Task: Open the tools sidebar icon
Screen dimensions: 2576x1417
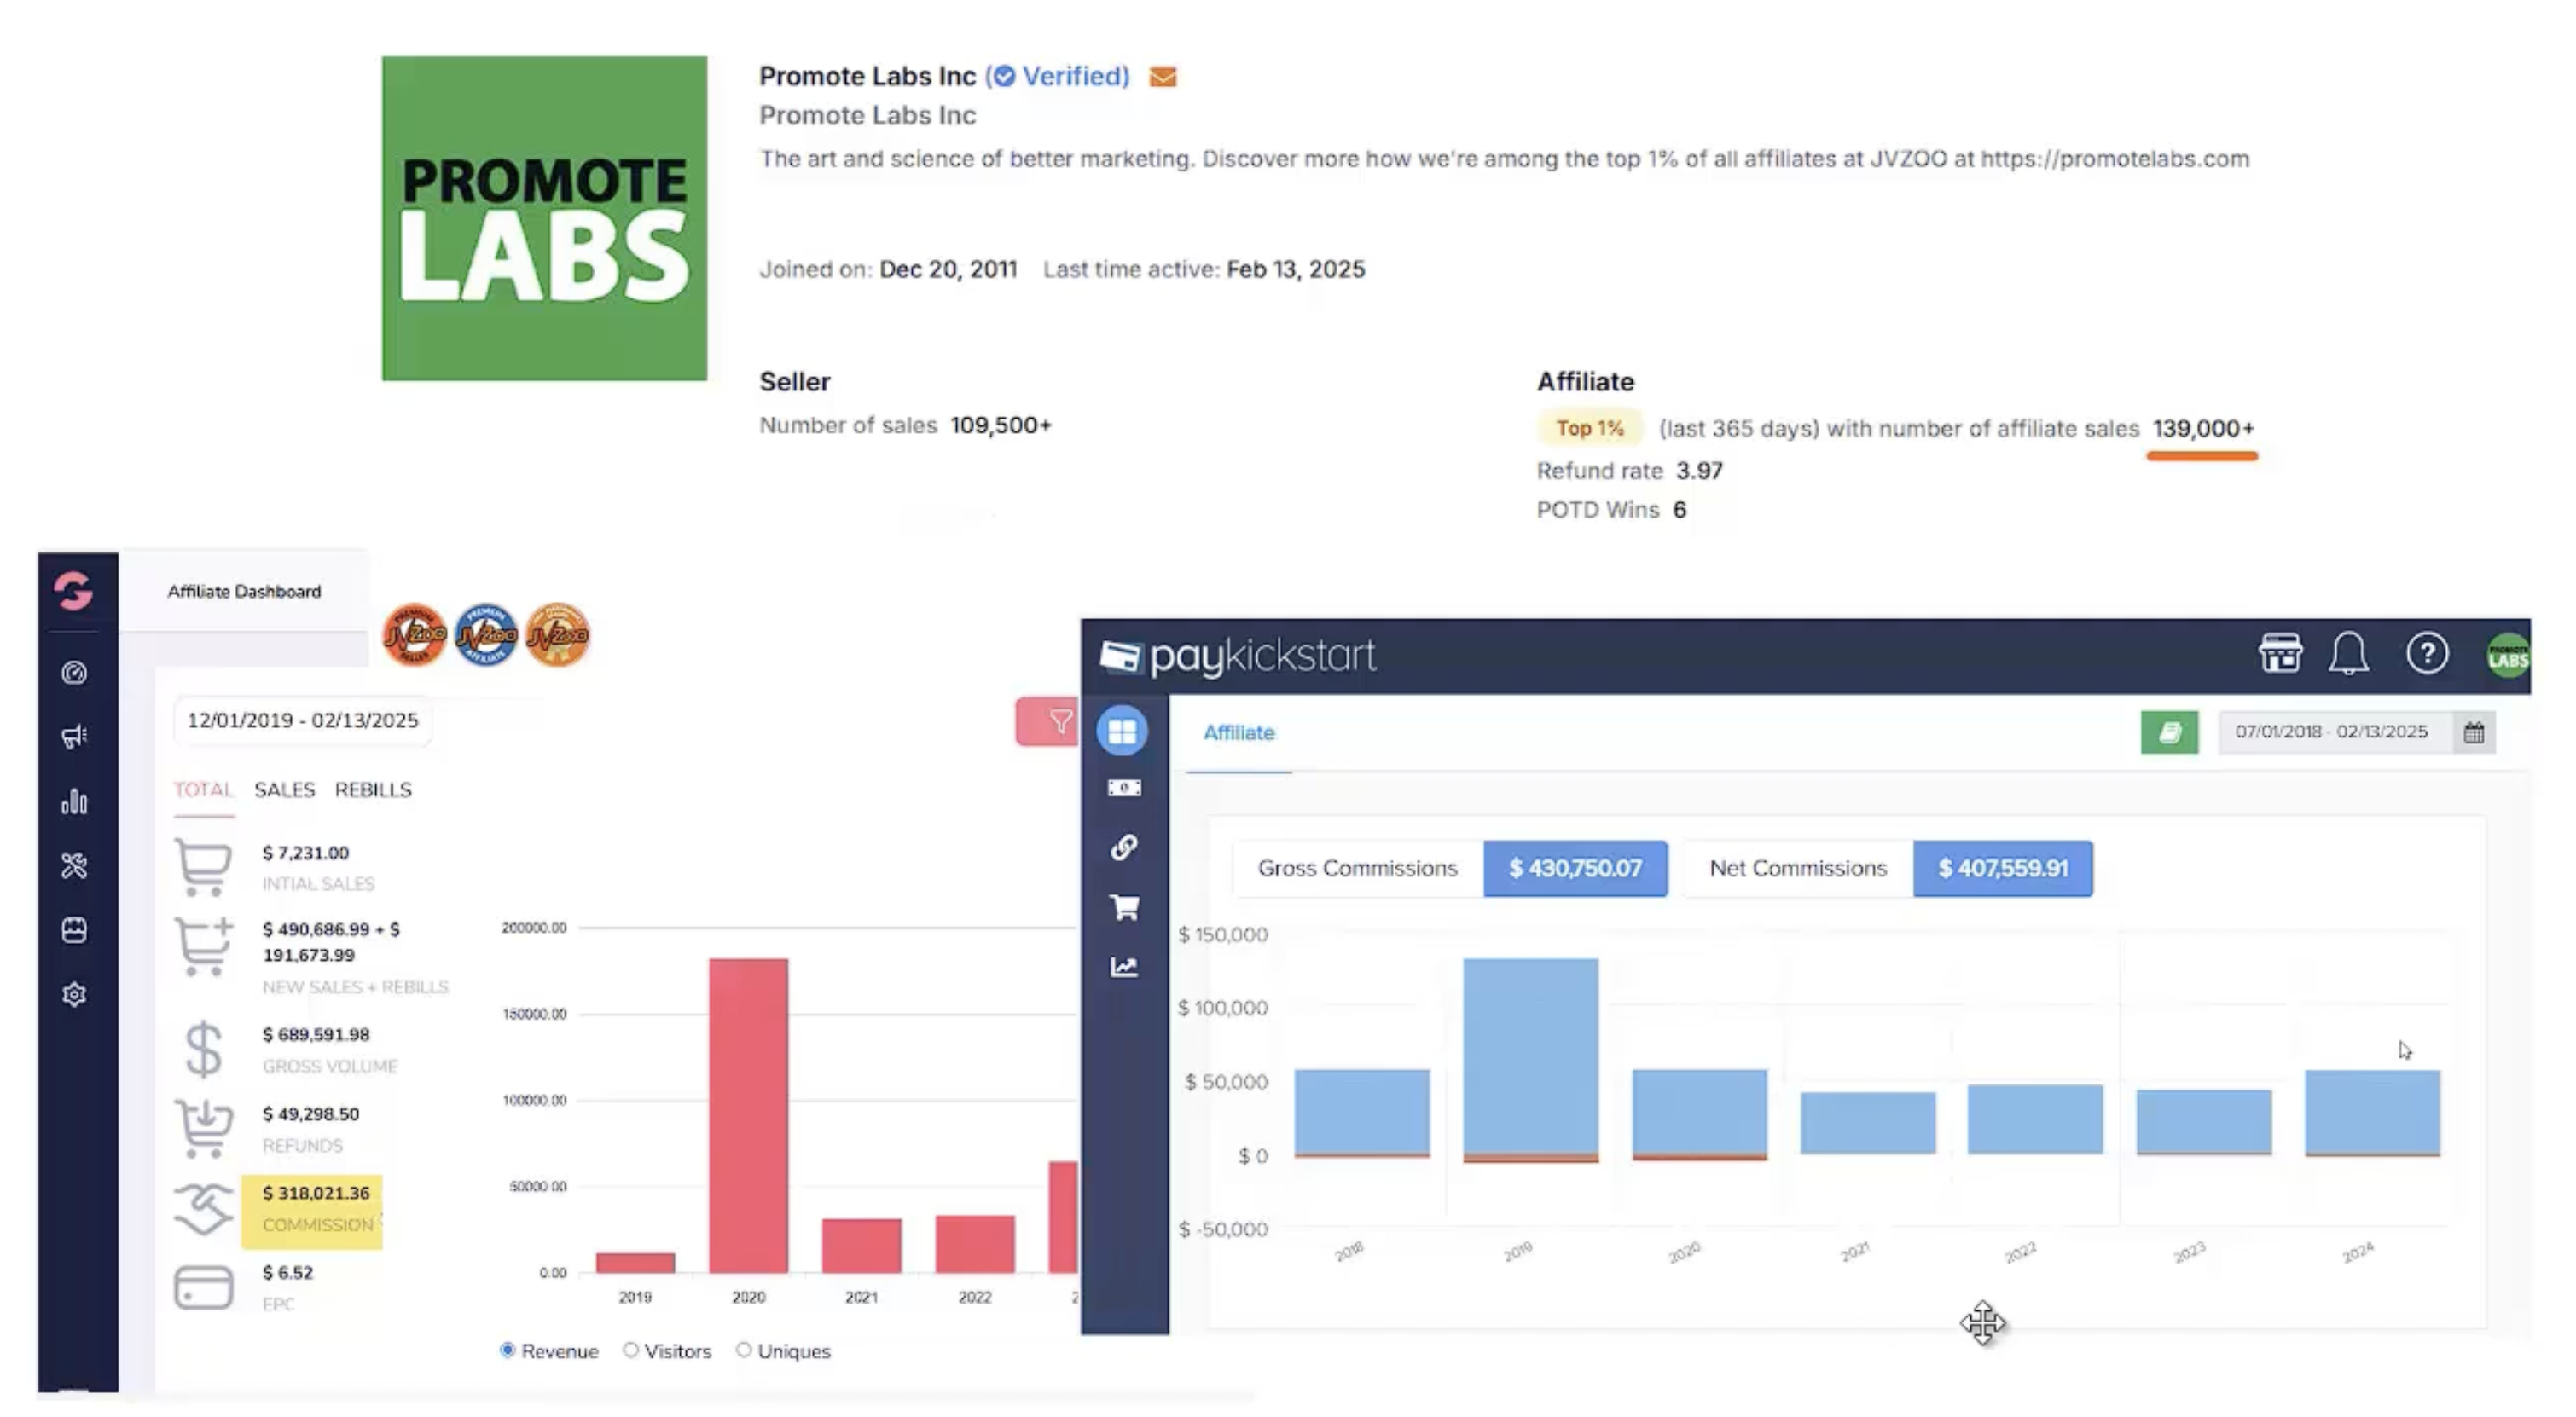Action: click(74, 865)
